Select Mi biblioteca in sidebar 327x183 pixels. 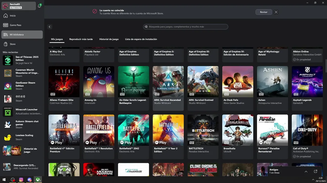pos(22,35)
